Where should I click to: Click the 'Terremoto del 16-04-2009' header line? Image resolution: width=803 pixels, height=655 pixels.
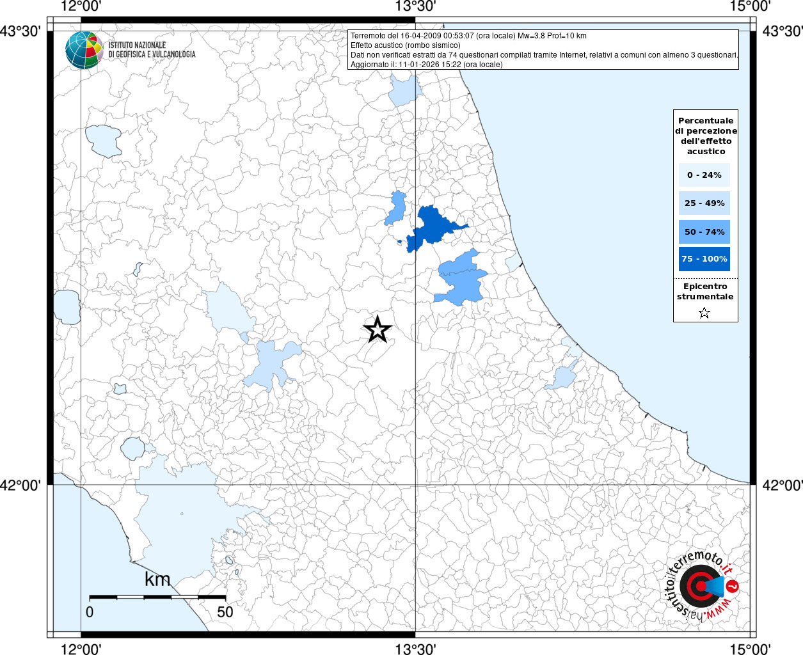click(x=468, y=36)
